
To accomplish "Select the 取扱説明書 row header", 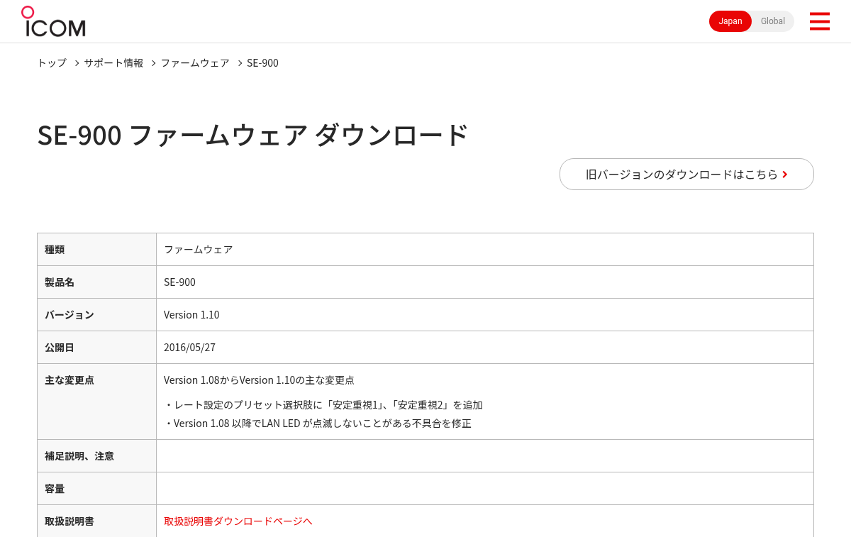I will point(96,521).
